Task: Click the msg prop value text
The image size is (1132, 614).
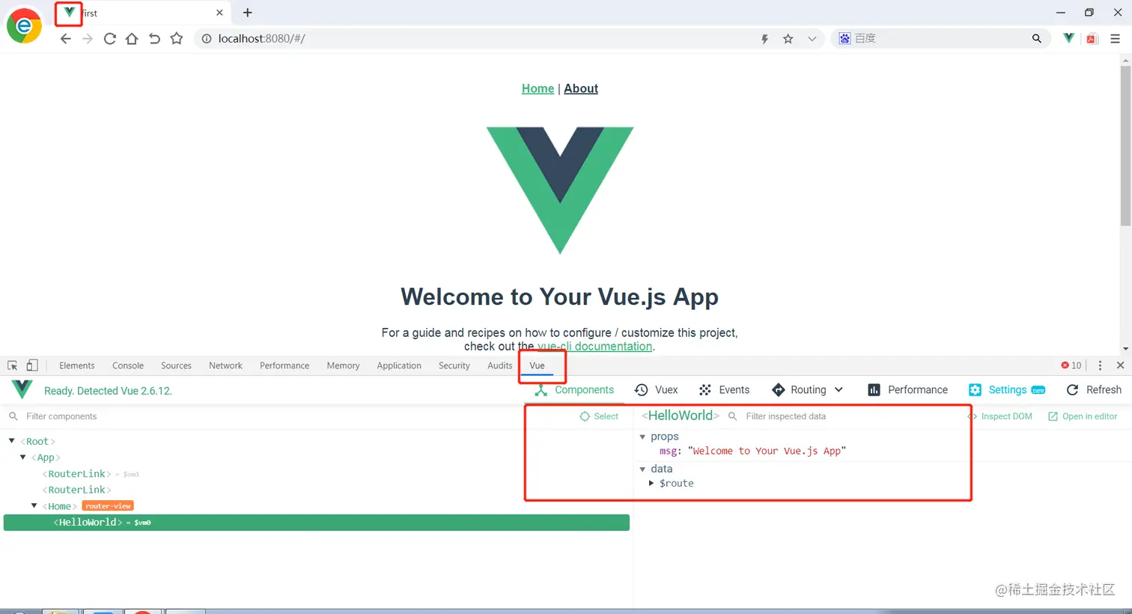Action: 767,451
